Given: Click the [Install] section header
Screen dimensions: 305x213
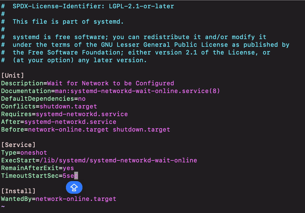Looking at the screenshot, I should 18,191.
